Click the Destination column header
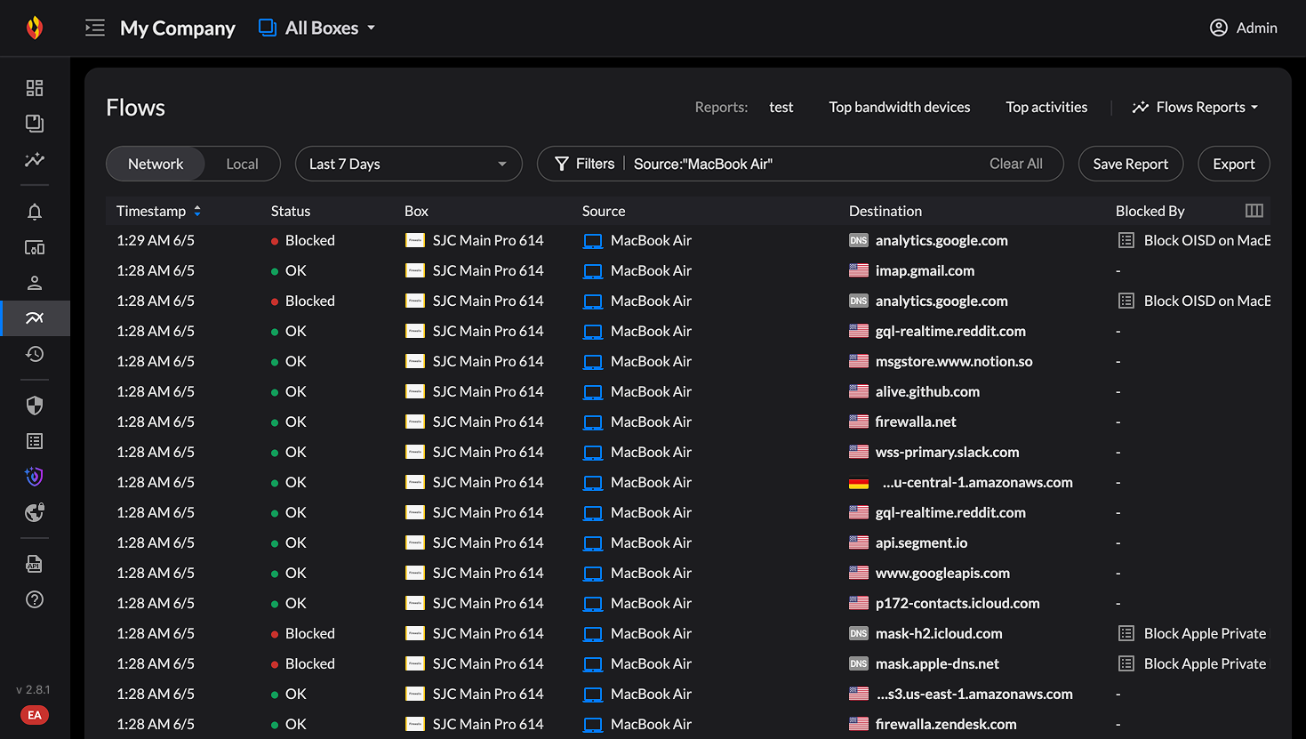This screenshot has height=739, width=1306. pos(885,211)
